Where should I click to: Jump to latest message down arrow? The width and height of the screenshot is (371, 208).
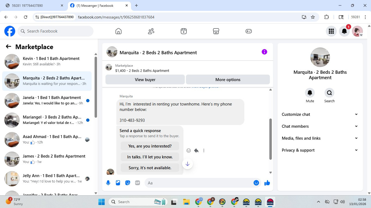(x=188, y=164)
